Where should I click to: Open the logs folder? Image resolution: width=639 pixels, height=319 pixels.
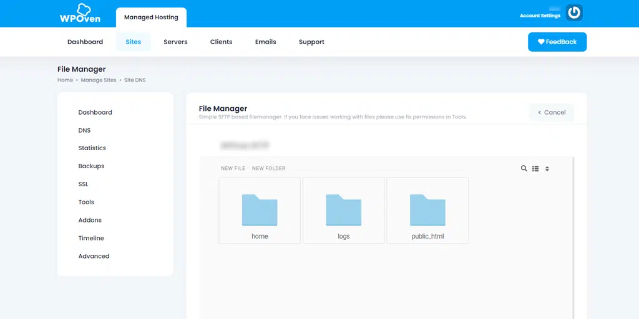(344, 211)
